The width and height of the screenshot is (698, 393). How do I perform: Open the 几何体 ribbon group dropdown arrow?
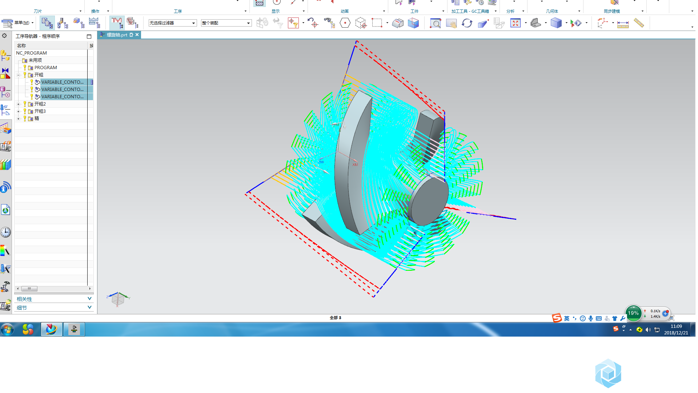pos(579,11)
